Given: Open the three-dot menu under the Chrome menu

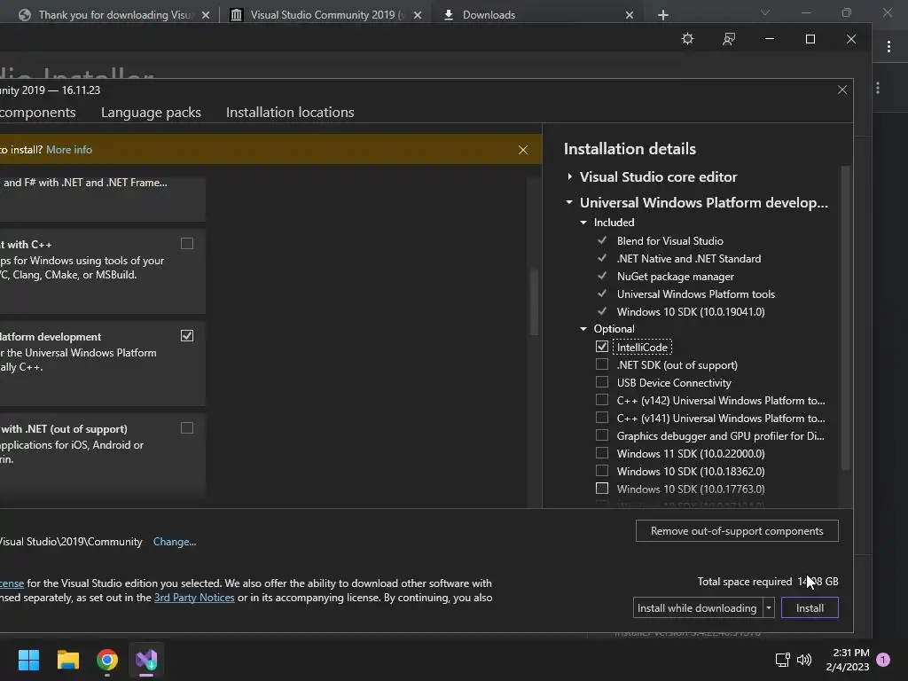Looking at the screenshot, I should pyautogui.click(x=878, y=88).
